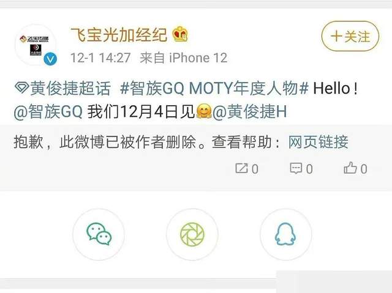Screen dimensions: 392x293
Task: Tap the crown membership icon
Action: (180, 34)
